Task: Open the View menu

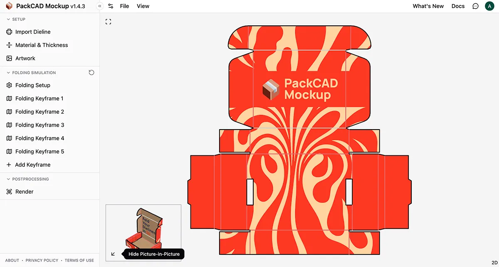Action: pos(143,6)
